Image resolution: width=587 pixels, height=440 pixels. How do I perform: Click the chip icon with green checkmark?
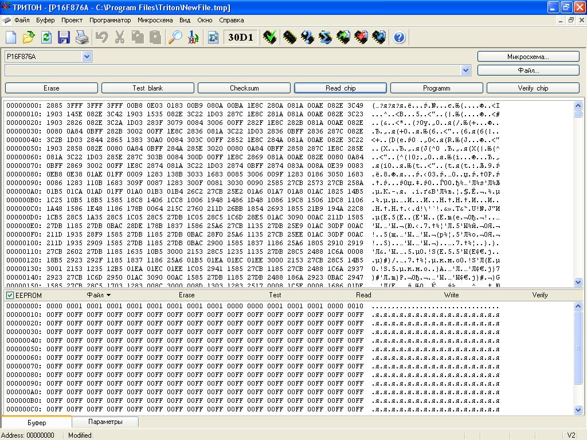269,38
